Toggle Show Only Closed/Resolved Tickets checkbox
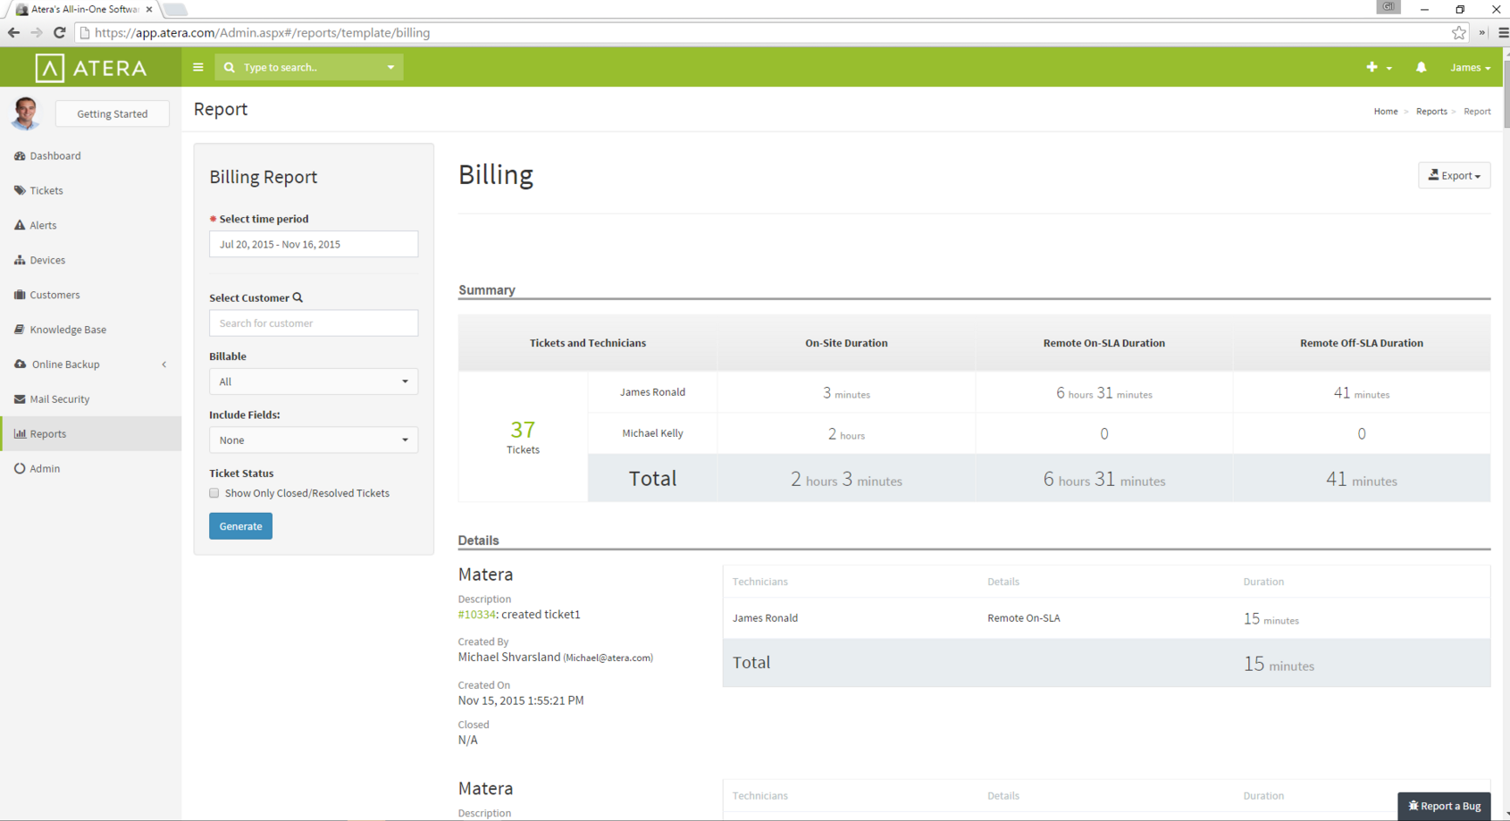The width and height of the screenshot is (1510, 821). [214, 493]
